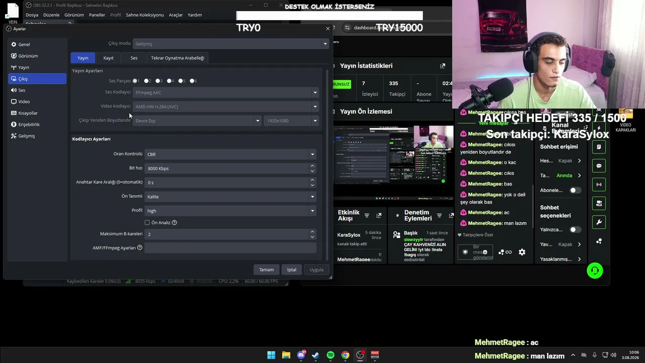645x363 pixels.
Task: Select audio track 4 radio button
Action: (x=169, y=81)
